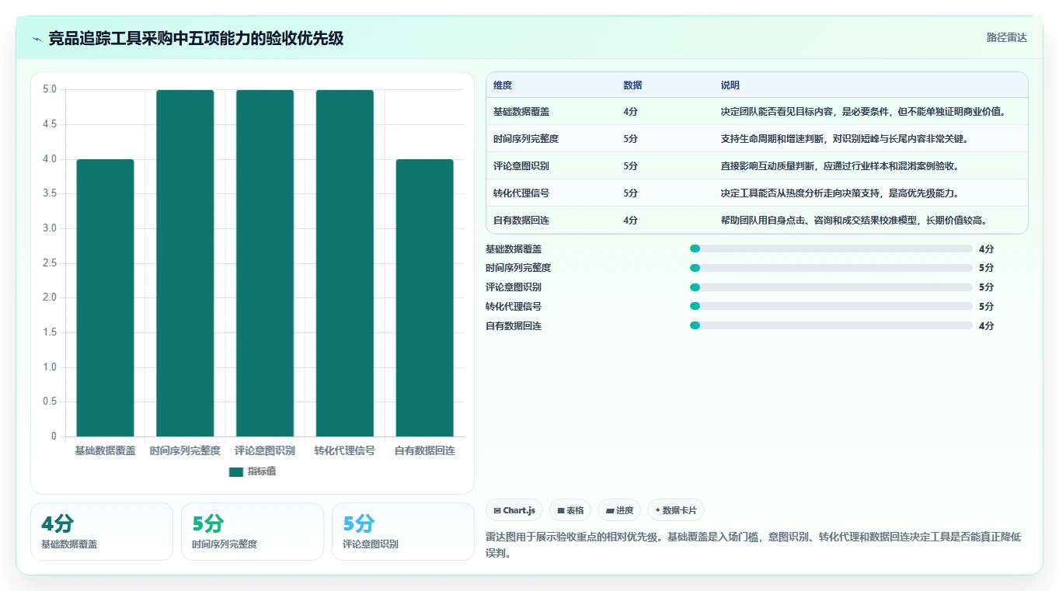Click 基础数据覆盖 label in progress list
Viewport: 1059px width, 591px height.
[514, 249]
